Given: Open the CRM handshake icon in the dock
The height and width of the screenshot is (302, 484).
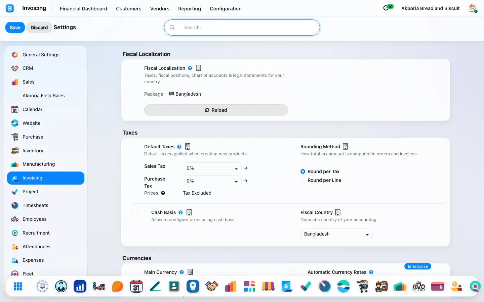Looking at the screenshot, I should [212, 287].
